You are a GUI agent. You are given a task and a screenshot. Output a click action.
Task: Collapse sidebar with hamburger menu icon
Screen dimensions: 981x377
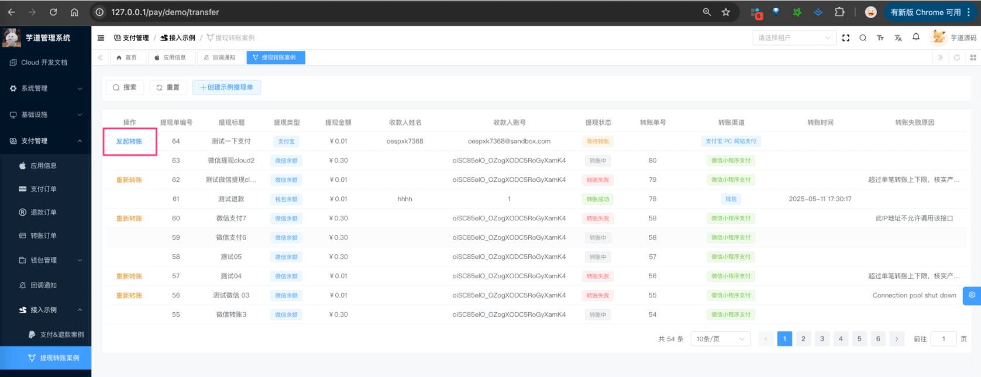101,38
